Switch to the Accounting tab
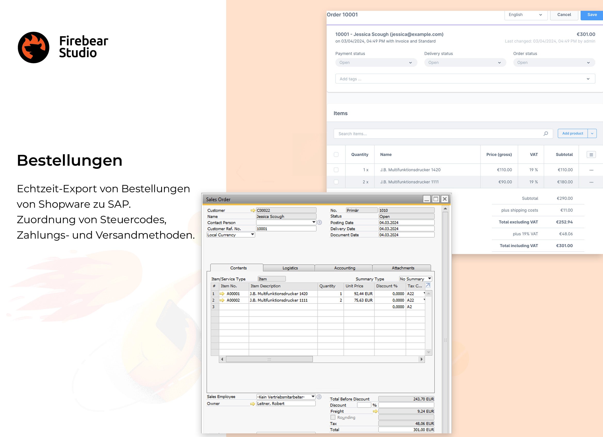Screen dimensions: 603x437 [x=344, y=268]
